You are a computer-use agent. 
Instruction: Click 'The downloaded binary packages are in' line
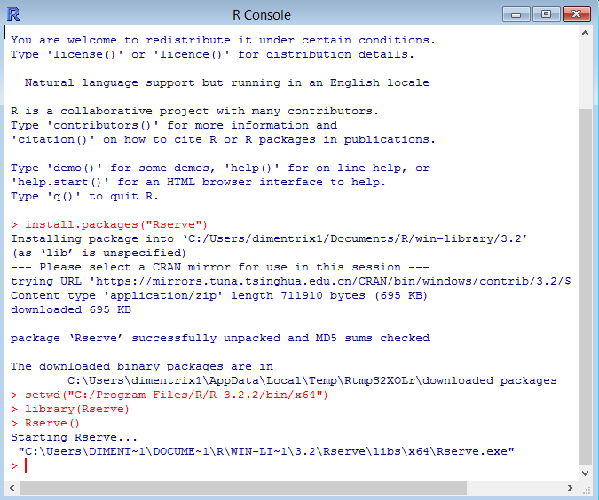point(142,366)
